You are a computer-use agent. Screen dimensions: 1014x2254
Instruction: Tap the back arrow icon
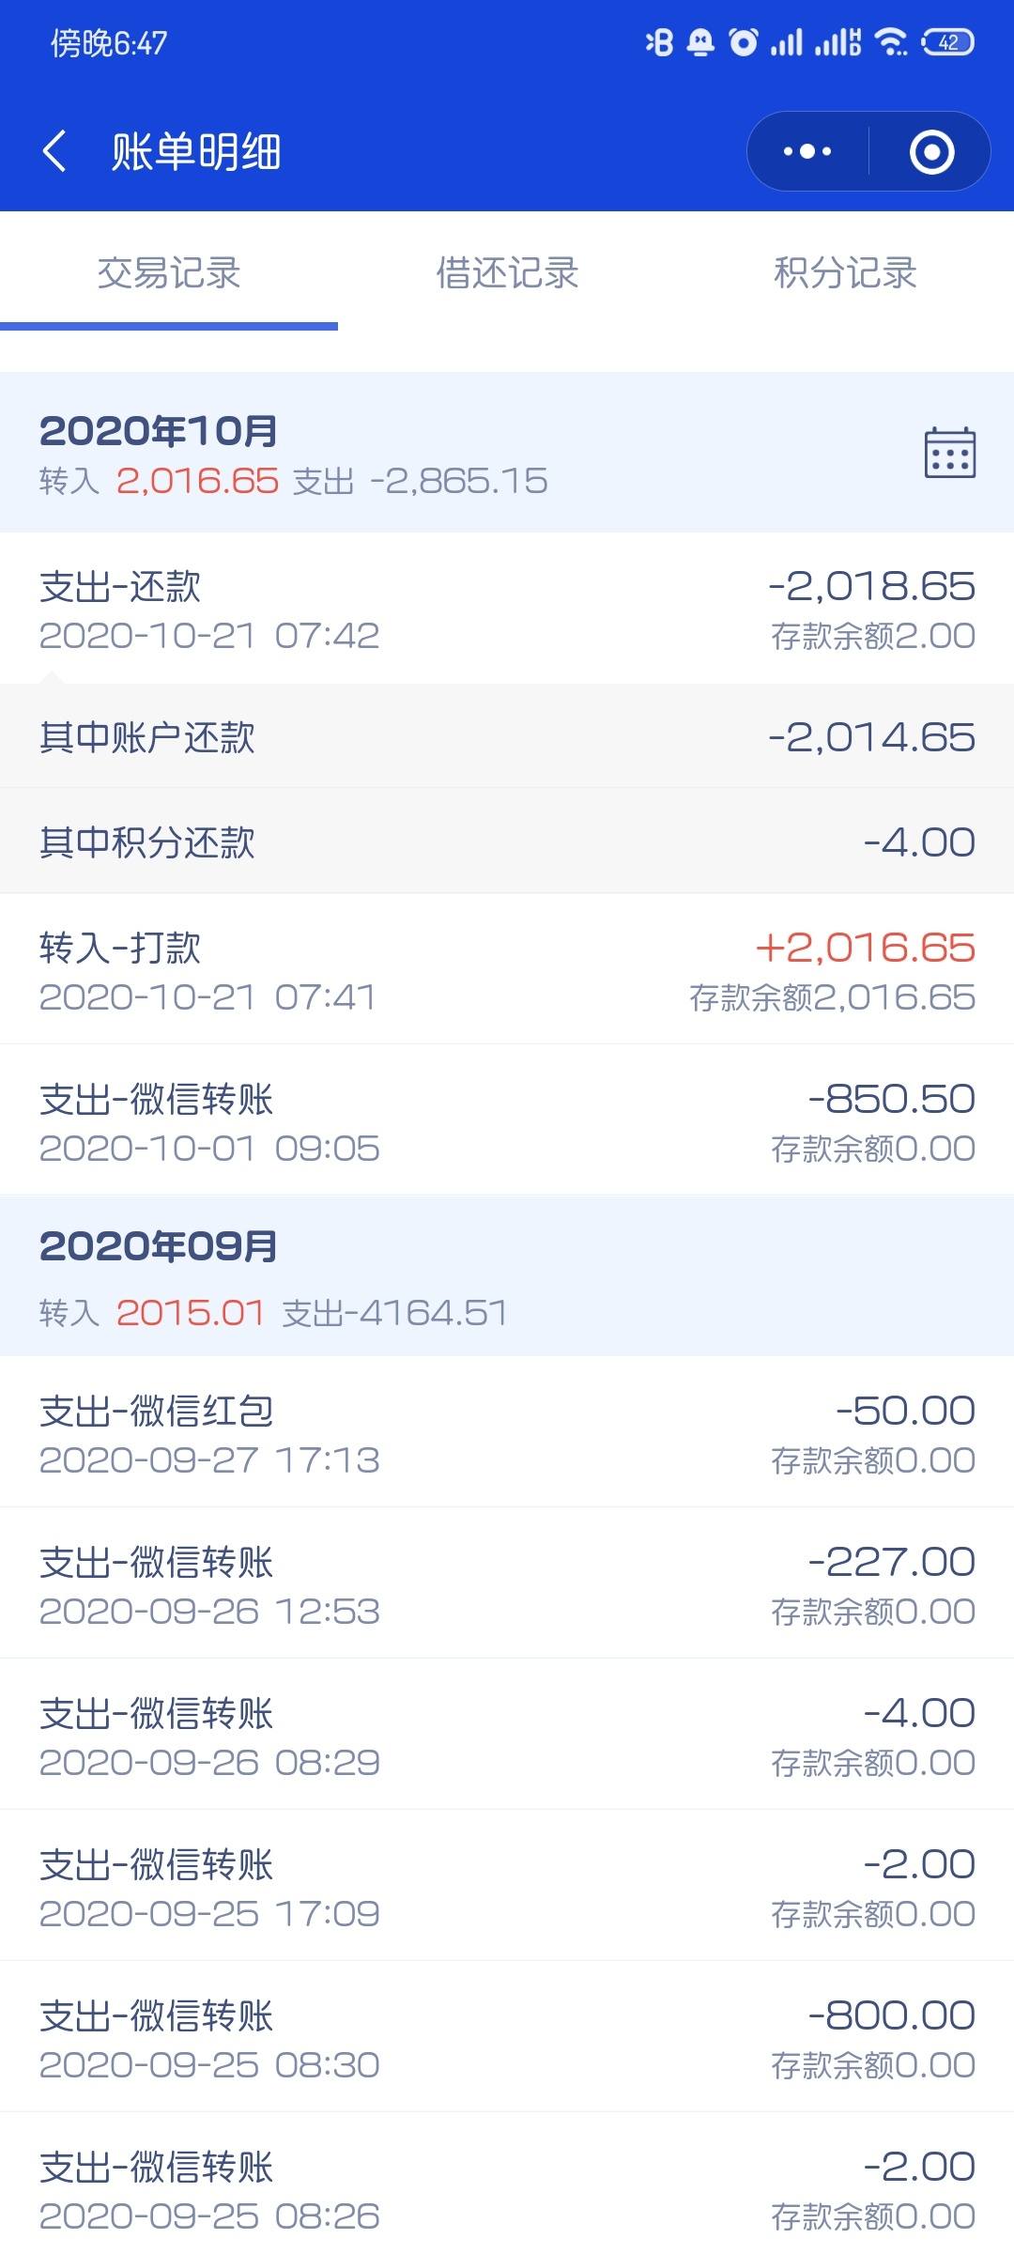(x=54, y=151)
